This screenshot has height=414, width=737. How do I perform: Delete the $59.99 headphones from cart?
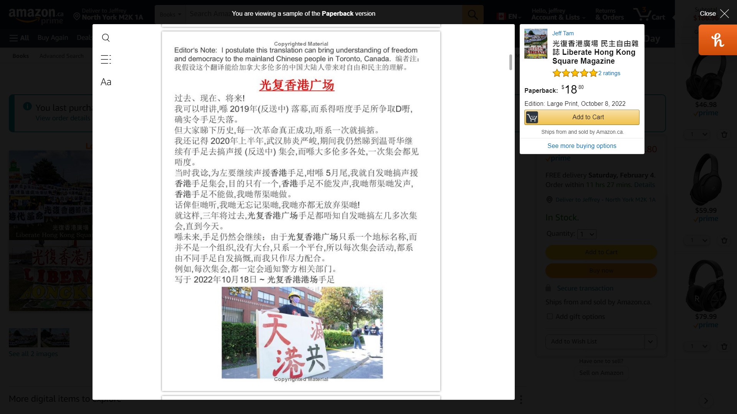pyautogui.click(x=724, y=240)
